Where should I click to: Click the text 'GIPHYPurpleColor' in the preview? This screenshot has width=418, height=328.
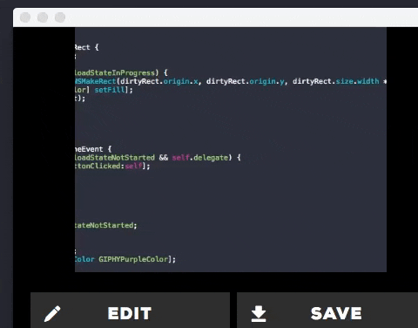tap(133, 259)
